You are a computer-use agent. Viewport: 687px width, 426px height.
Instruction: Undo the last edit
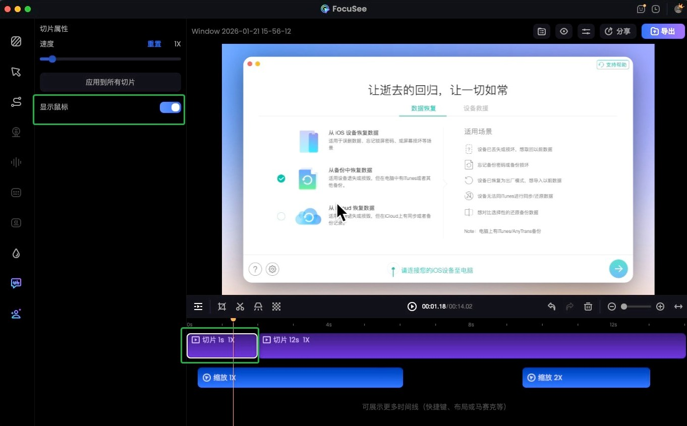click(x=551, y=307)
